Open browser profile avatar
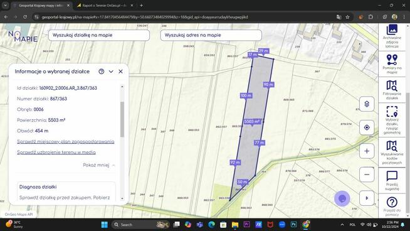 (x=394, y=17)
